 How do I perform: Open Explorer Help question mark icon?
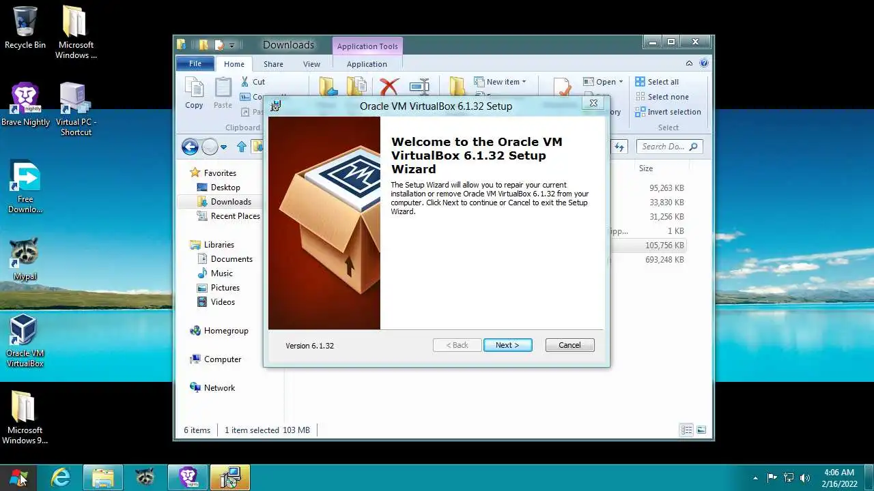[703, 63]
